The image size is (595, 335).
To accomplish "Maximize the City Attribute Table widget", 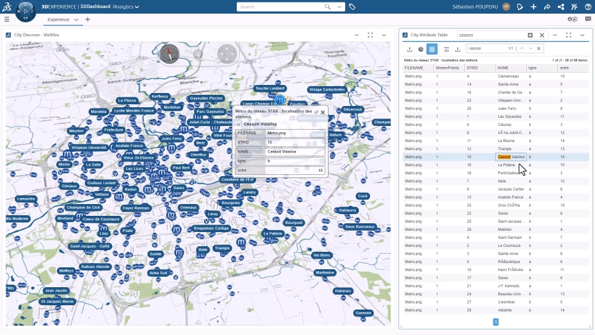I will tap(568, 35).
